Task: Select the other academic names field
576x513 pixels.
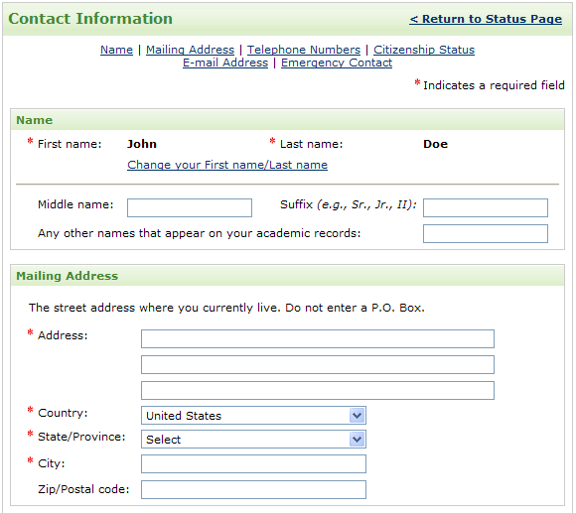Action: click(x=486, y=234)
